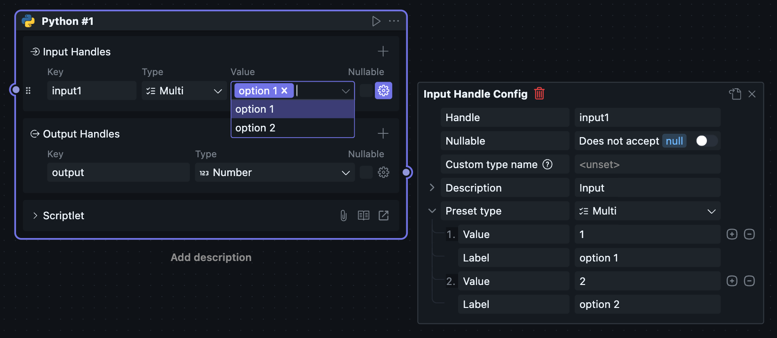The image size is (777, 338).
Task: Expand the Scriptlet section
Action: [x=35, y=215]
